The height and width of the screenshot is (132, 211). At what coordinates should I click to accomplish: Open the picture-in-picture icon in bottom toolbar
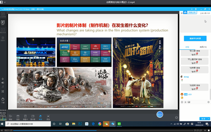(x=33, y=117)
